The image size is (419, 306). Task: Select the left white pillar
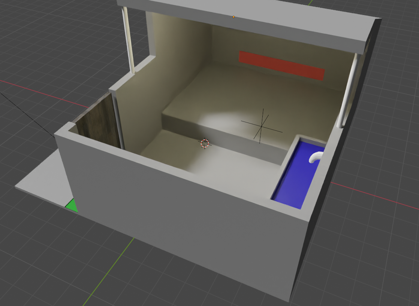(128, 40)
